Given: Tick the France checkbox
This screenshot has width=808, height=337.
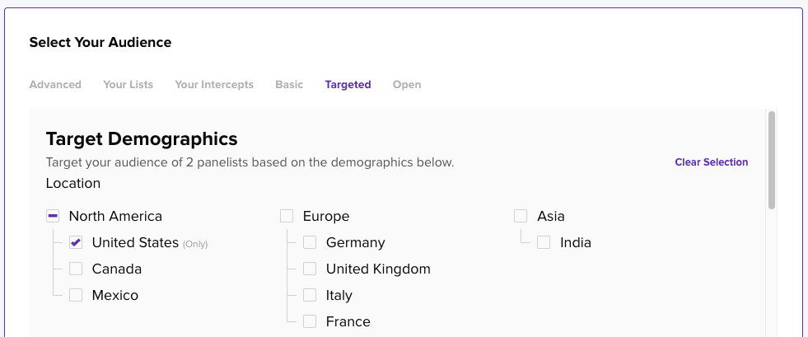Looking at the screenshot, I should (310, 321).
